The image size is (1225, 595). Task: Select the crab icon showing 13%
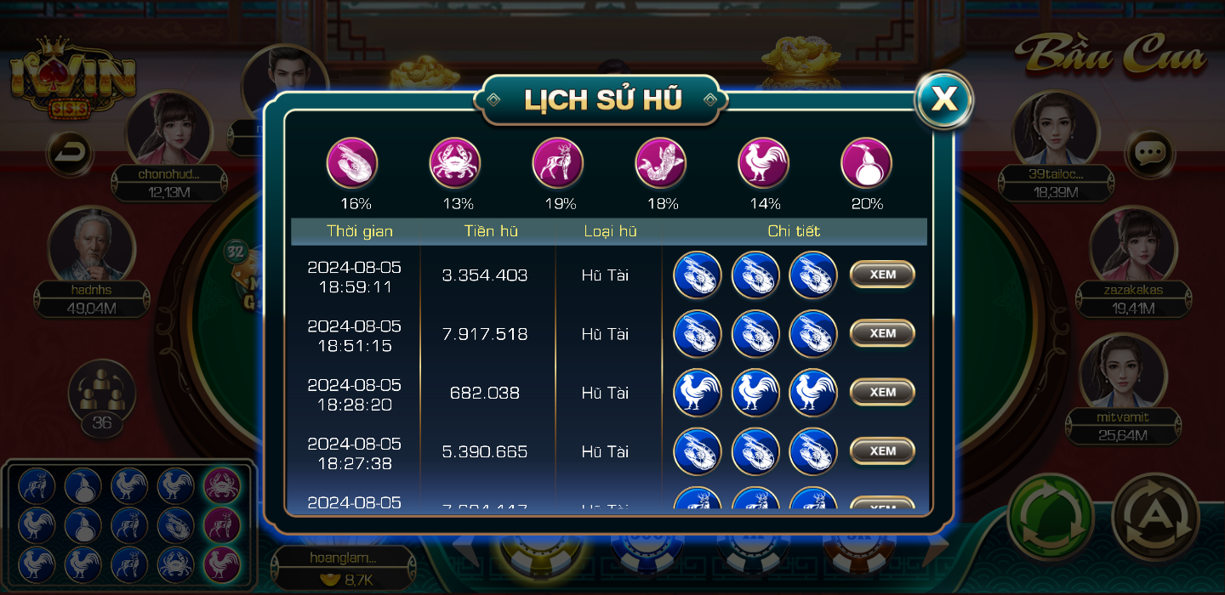click(455, 162)
